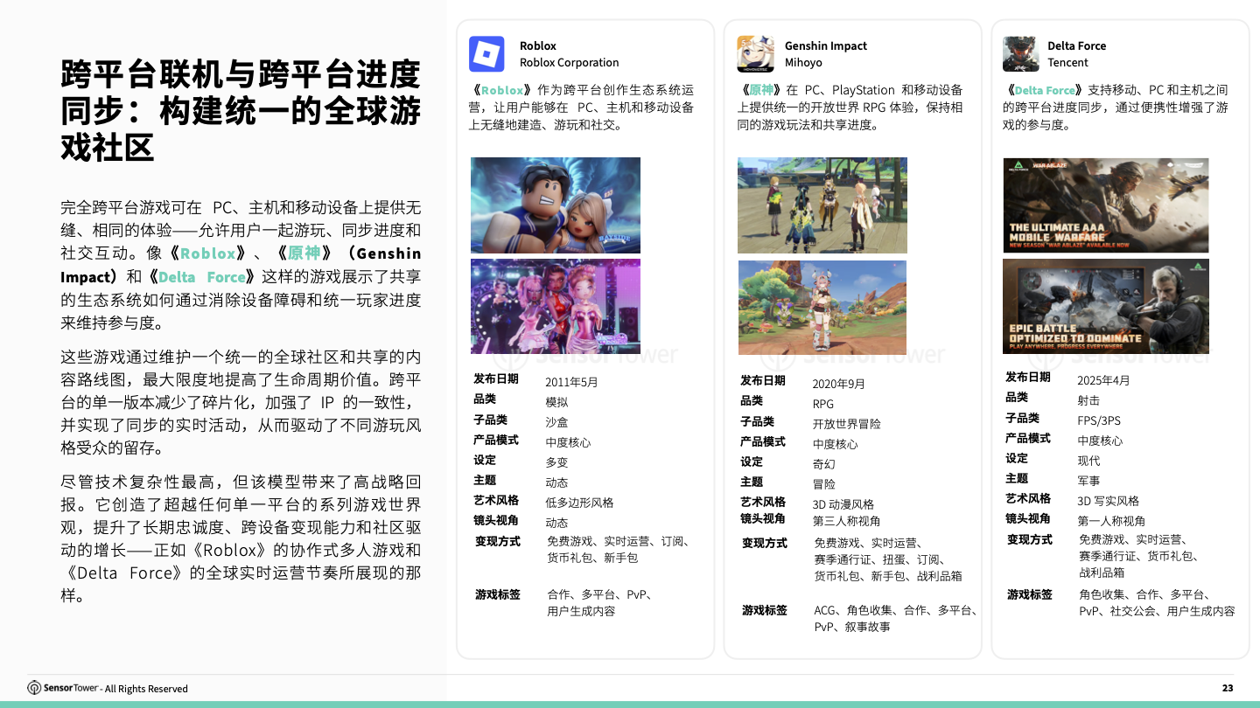Click the green Delta Force link in left paragraph
This screenshot has width=1260, height=708.
point(202,277)
